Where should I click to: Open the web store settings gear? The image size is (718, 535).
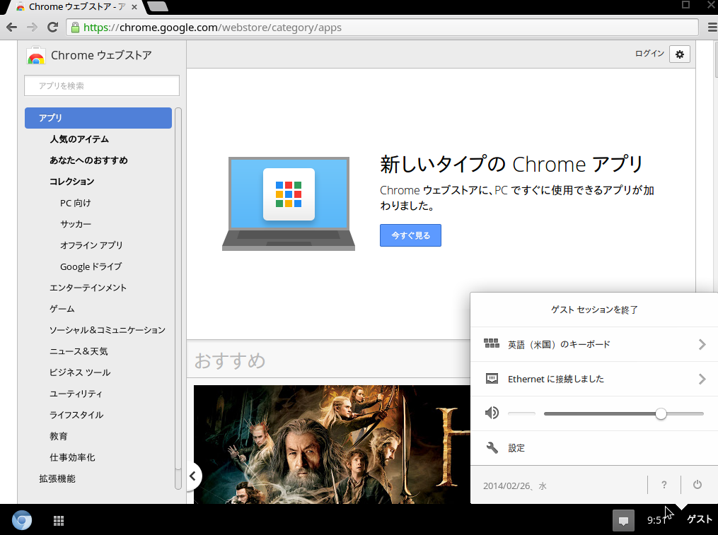[680, 54]
